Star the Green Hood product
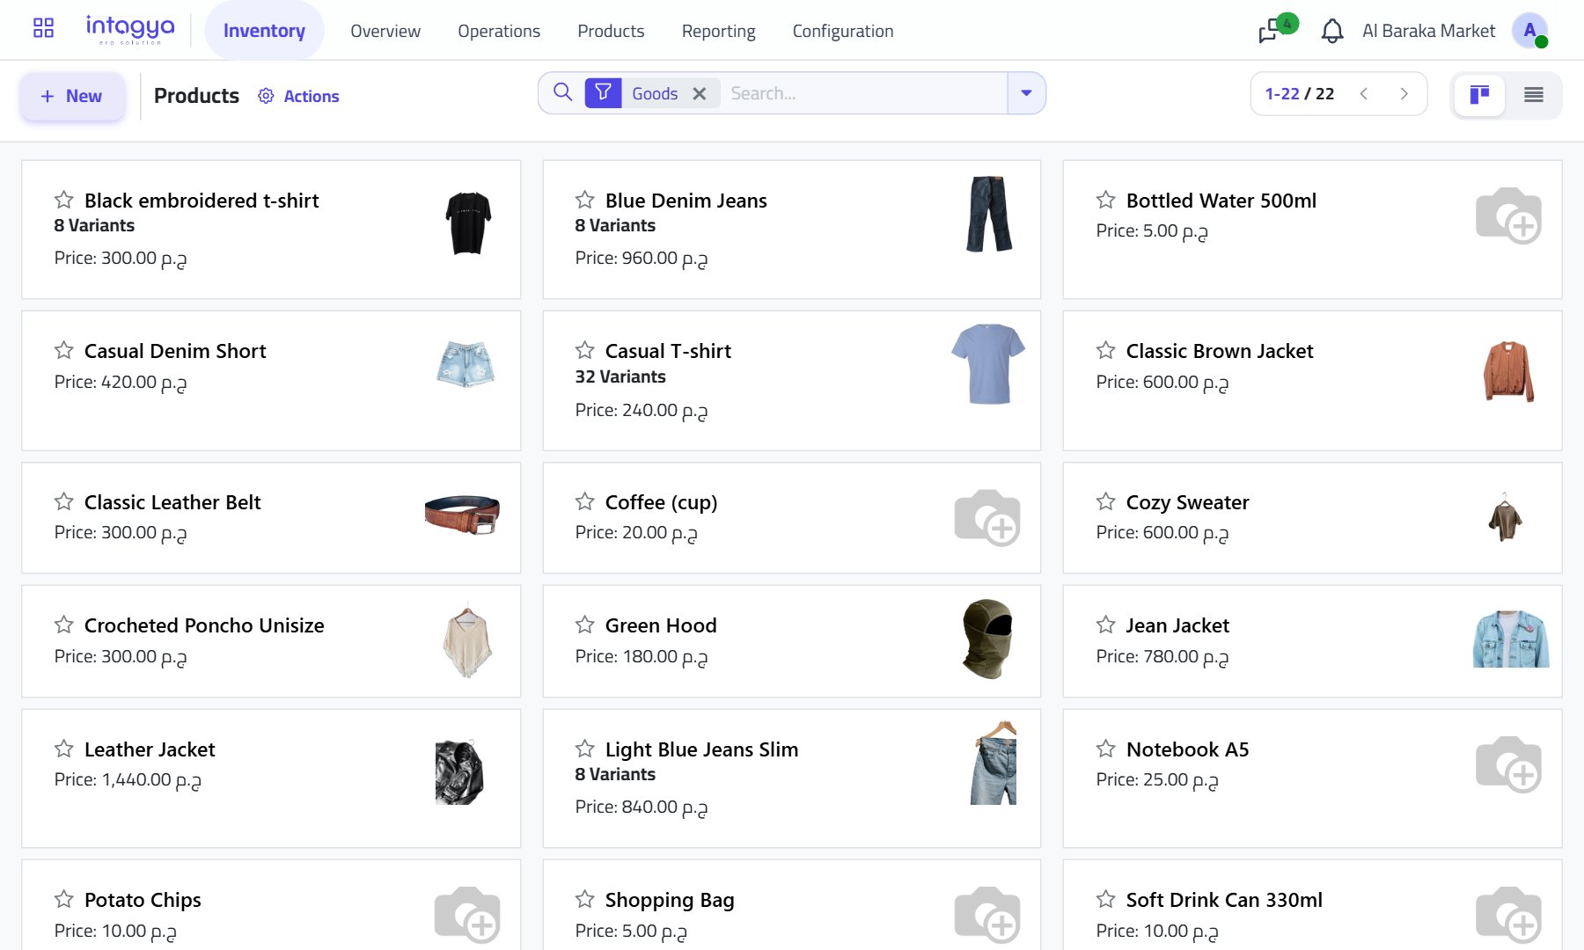This screenshot has height=950, width=1584. 584,625
